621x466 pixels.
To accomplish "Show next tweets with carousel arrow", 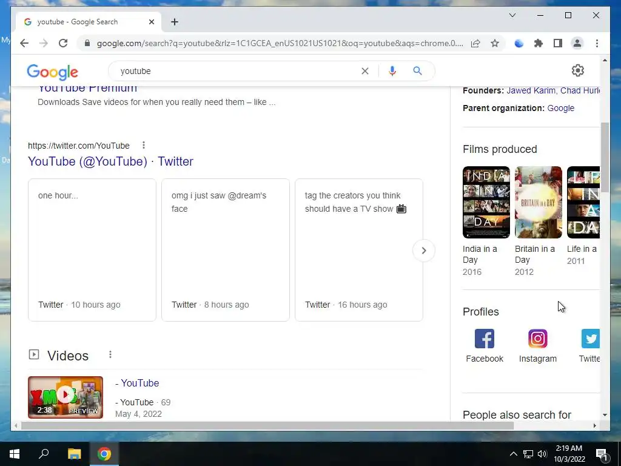I will tap(424, 251).
